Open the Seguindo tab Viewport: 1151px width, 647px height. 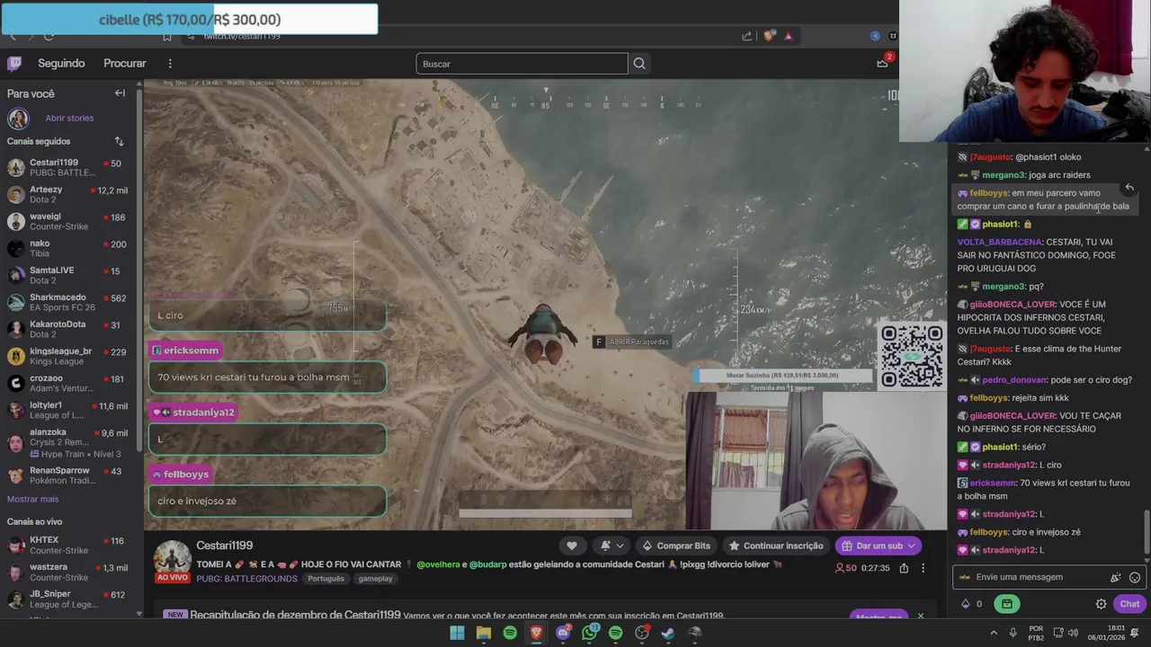(61, 63)
